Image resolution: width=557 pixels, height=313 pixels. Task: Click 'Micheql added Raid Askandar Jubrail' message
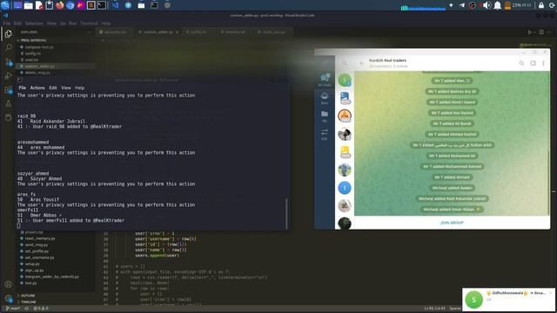pyautogui.click(x=452, y=198)
